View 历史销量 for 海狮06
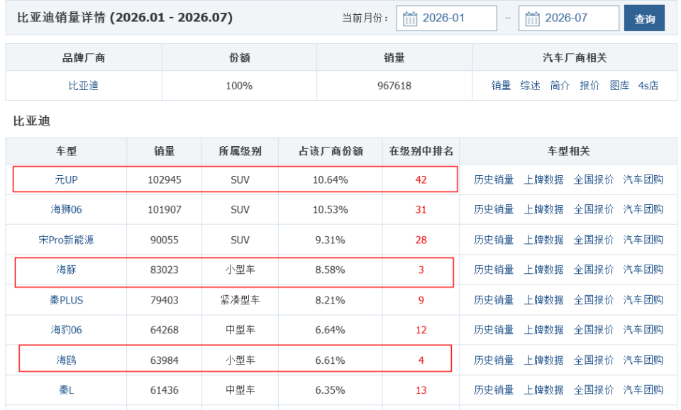The width and height of the screenshot is (681, 410). 494,209
